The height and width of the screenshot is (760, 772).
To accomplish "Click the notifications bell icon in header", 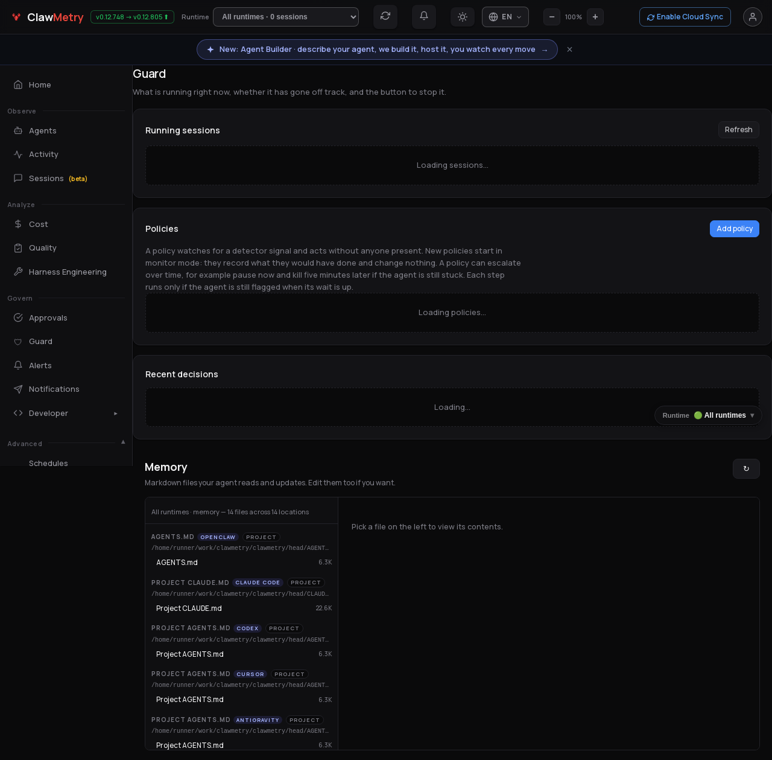I will point(424,17).
